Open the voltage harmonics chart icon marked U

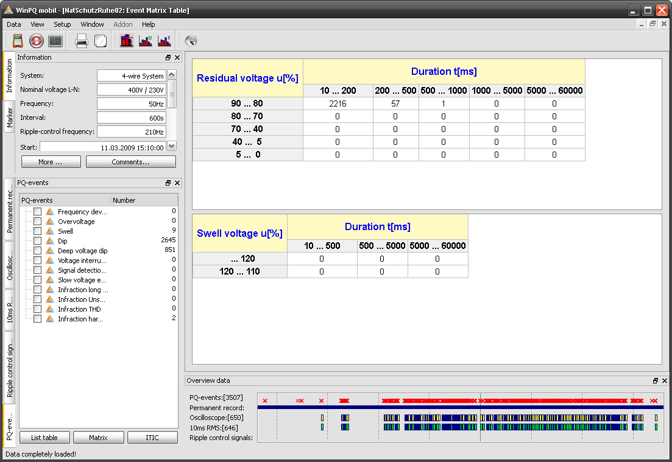point(146,41)
